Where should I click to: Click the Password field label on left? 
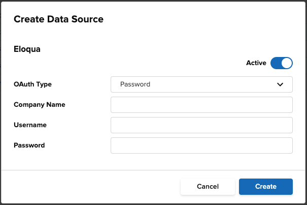coord(29,145)
